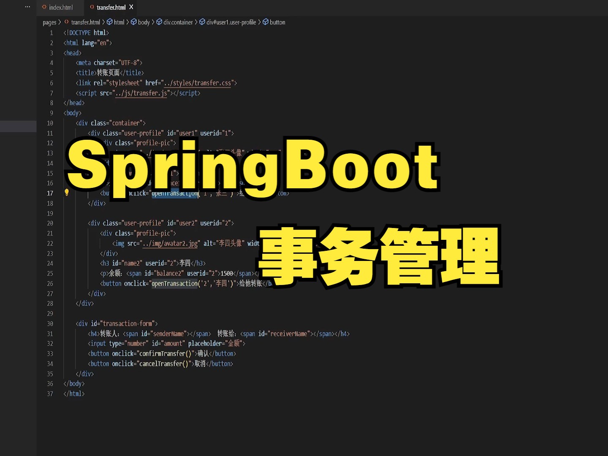Select the div#user1.user-profile breadcrumb item
This screenshot has width=608, height=456.
tap(231, 22)
